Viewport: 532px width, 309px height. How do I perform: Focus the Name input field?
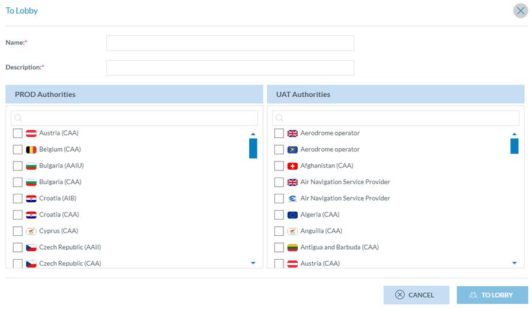[230, 43]
